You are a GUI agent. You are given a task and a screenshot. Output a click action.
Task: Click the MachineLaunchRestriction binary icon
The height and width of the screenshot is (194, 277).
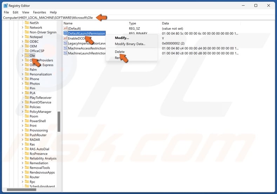[x=66, y=53]
